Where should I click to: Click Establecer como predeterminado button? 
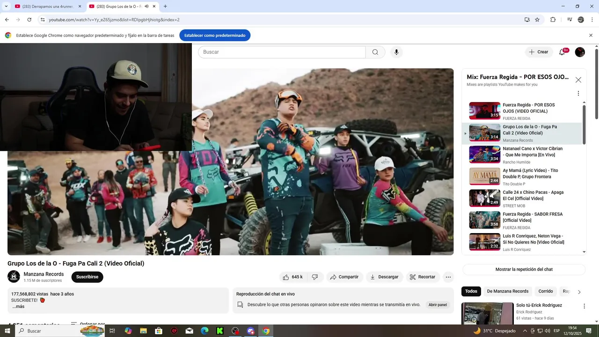pos(215,36)
